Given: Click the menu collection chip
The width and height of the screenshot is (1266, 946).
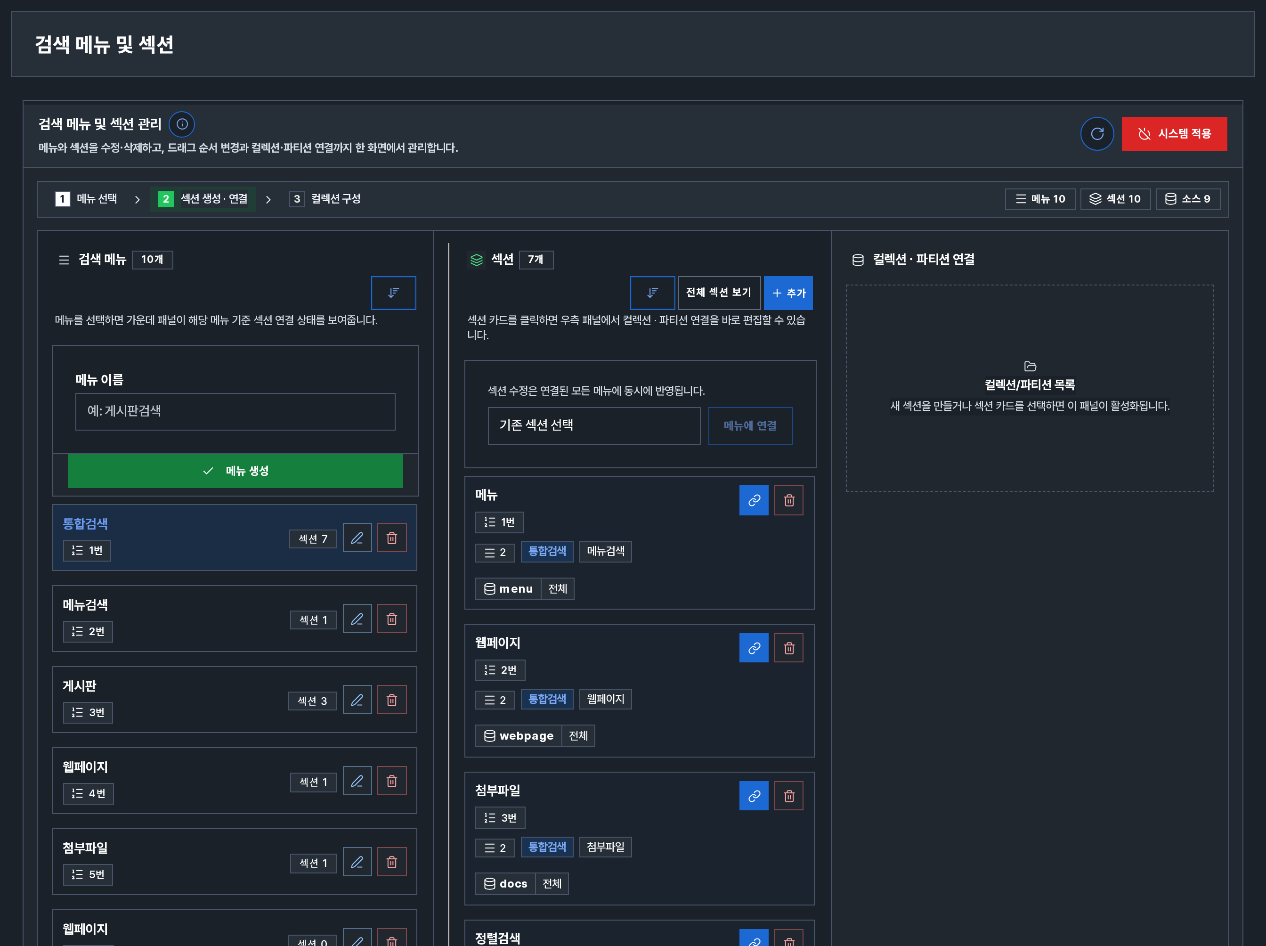Looking at the screenshot, I should (x=524, y=589).
